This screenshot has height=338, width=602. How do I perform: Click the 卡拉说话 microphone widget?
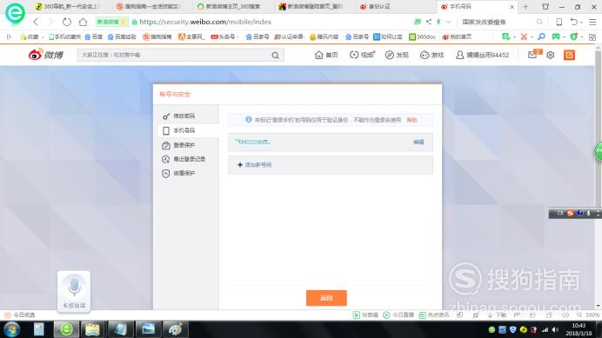coord(74,292)
